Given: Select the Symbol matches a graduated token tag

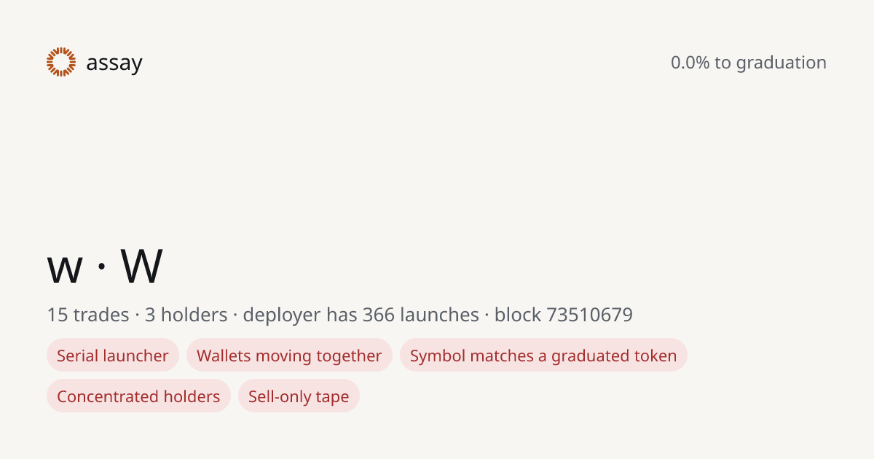Looking at the screenshot, I should [x=543, y=356].
